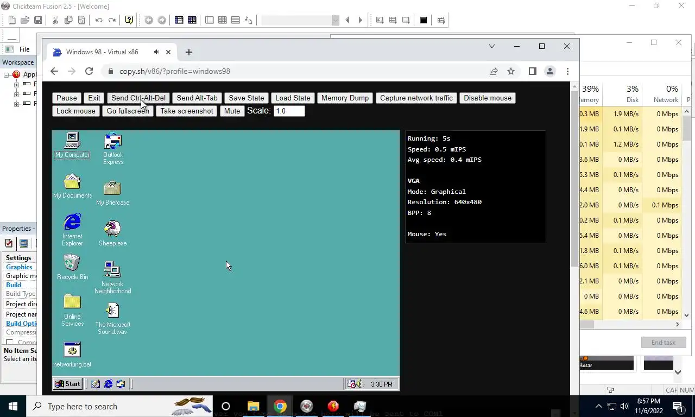Click Task Manager vertical scrollbar down arrow
The height and width of the screenshot is (417, 695).
coord(686,315)
